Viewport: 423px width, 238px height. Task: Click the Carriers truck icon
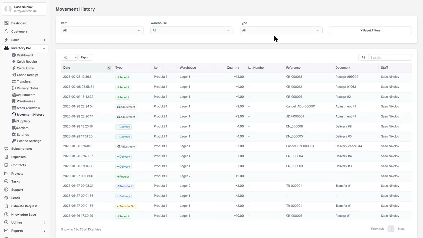[x=14, y=128]
